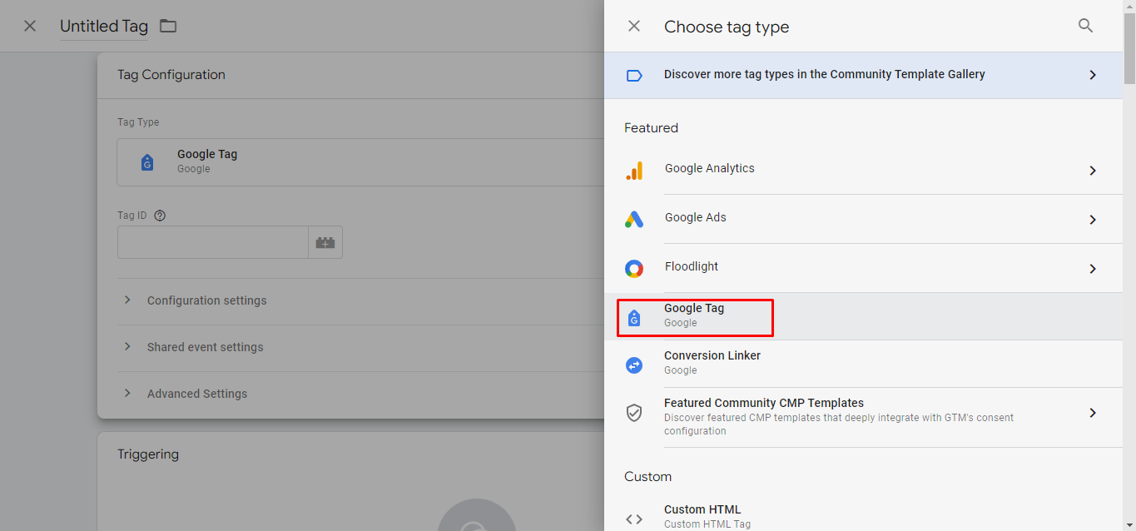
Task: Click the Triggering card heading
Action: click(x=148, y=454)
